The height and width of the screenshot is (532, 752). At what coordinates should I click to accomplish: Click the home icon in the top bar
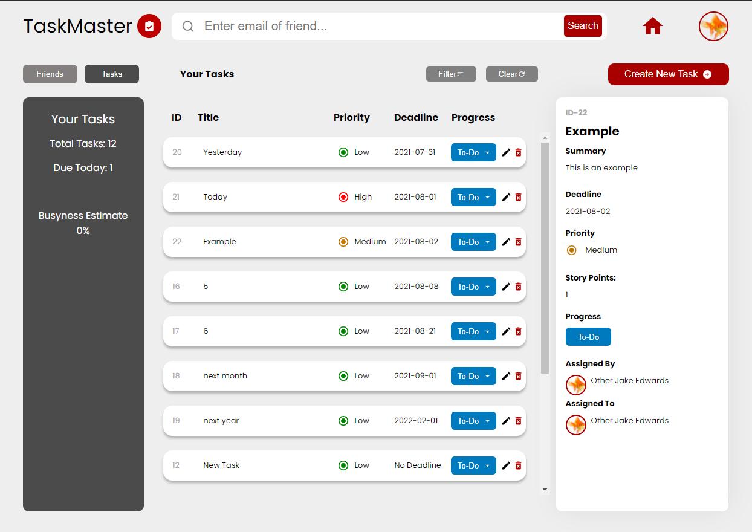click(652, 26)
